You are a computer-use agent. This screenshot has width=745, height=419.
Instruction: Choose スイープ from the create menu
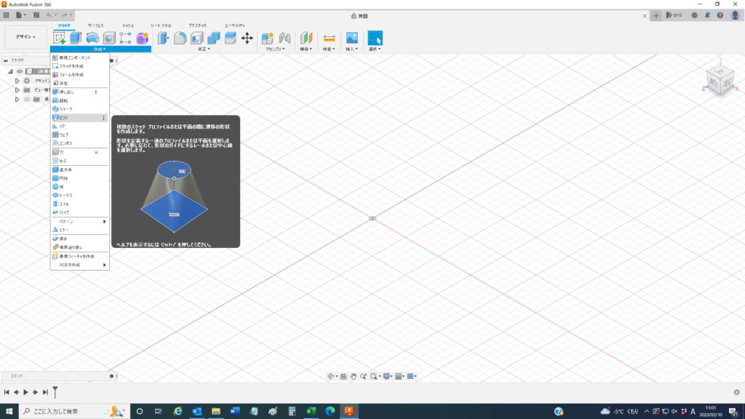[80, 109]
